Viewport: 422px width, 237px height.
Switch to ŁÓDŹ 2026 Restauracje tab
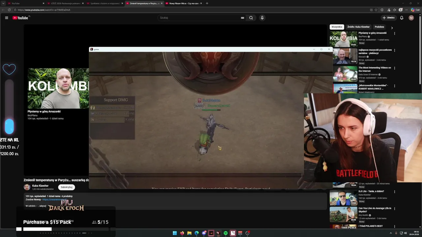(65, 3)
